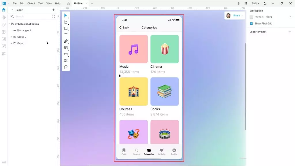This screenshot has width=295, height=166.
Task: Open the Share dropdown
Action: (238, 16)
